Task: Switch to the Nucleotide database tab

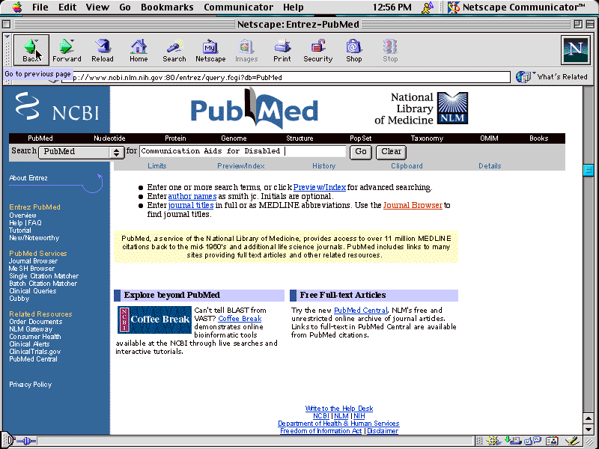Action: point(109,138)
